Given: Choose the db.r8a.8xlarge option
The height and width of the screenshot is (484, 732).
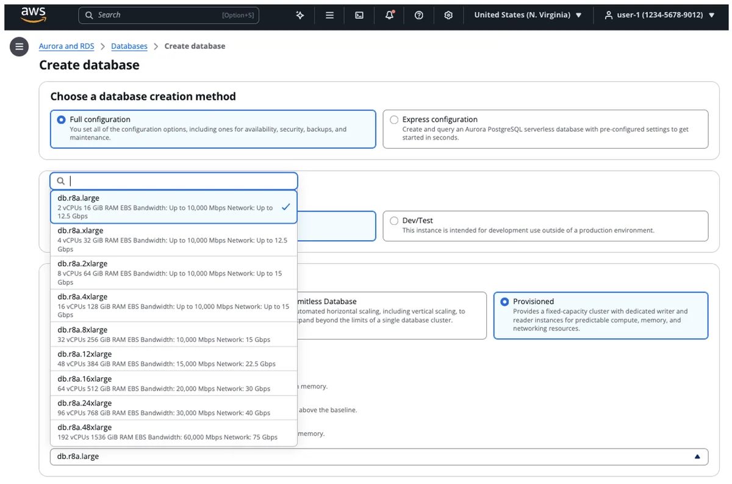Looking at the screenshot, I should (174, 335).
